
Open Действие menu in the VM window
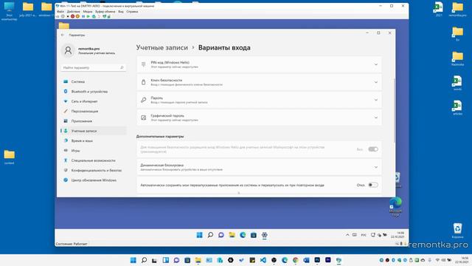tap(73, 12)
